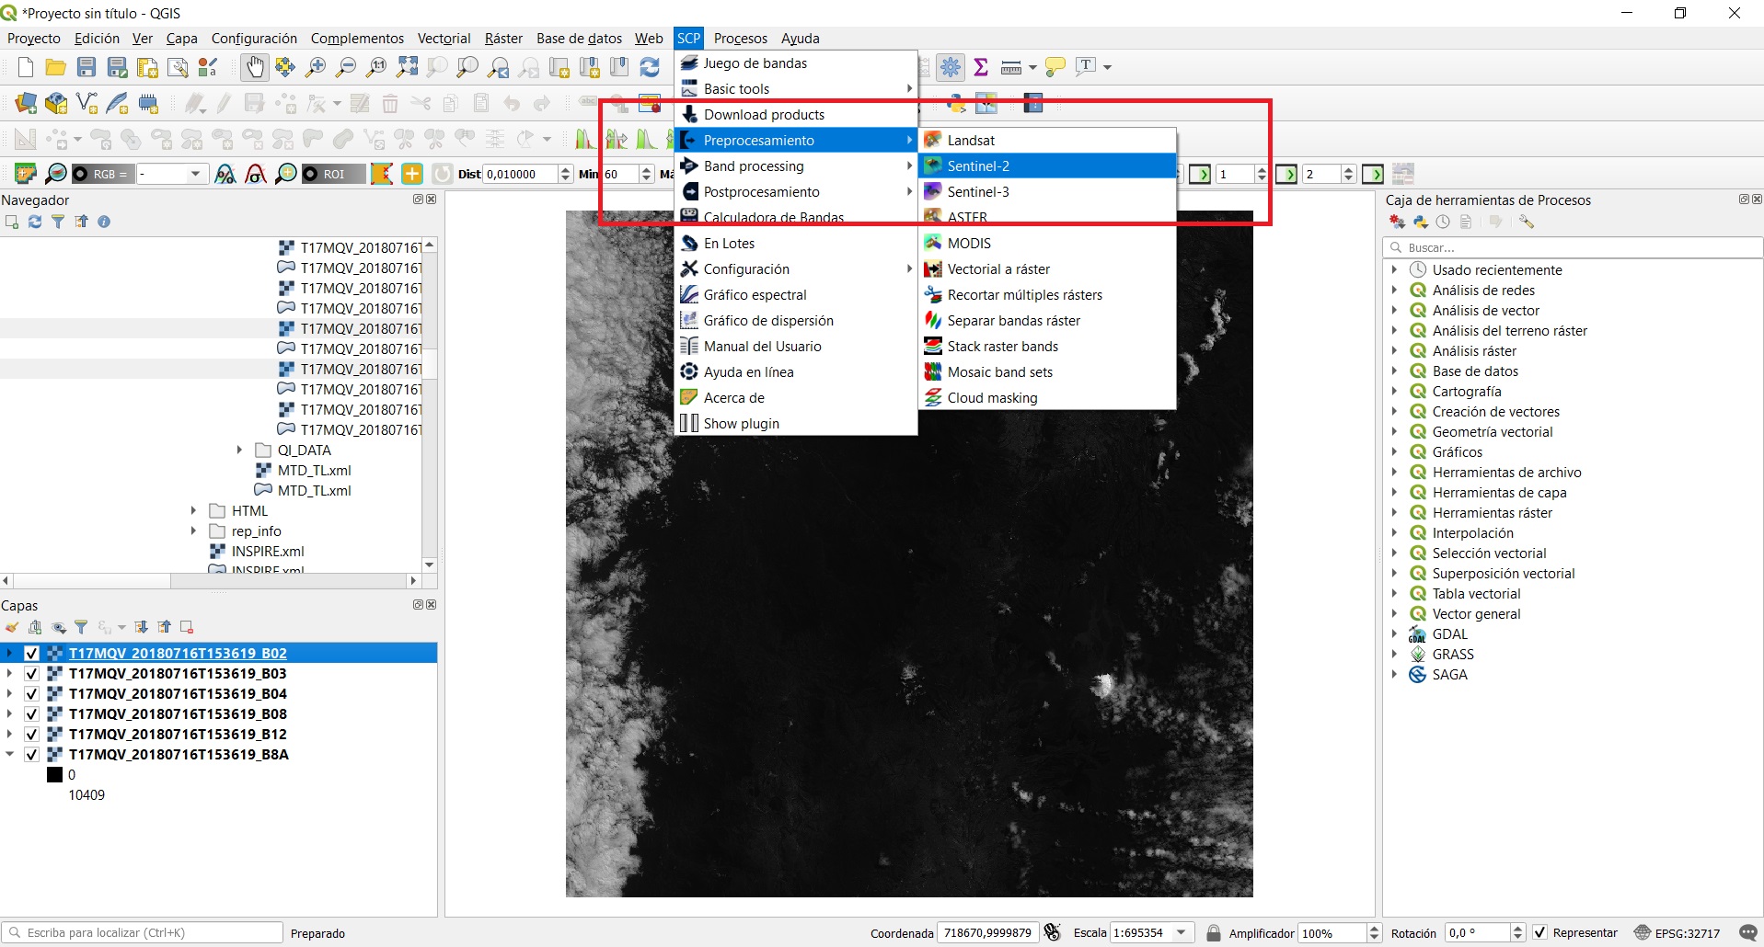Viewport: 1764px width, 947px height.
Task: Click the refresh icon in Navegador panel
Action: pos(35,222)
